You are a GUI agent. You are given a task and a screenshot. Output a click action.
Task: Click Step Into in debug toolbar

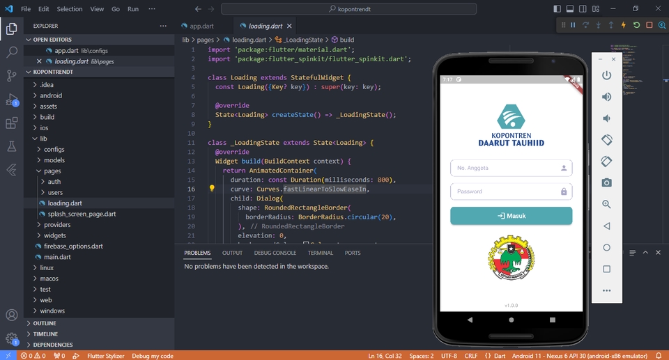click(598, 25)
